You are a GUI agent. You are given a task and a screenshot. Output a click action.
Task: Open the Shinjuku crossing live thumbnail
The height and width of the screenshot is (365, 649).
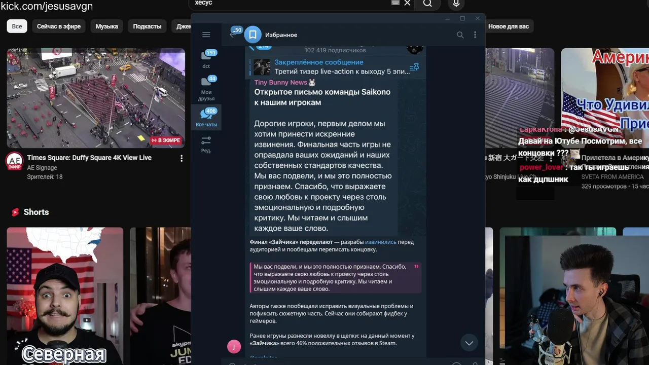coord(520,98)
